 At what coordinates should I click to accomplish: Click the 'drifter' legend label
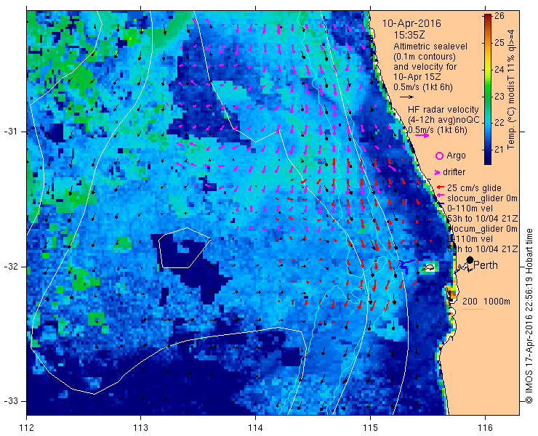point(454,172)
